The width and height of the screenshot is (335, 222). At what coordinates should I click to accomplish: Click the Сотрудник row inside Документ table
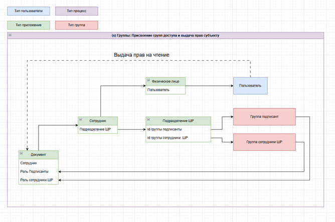tap(39, 163)
